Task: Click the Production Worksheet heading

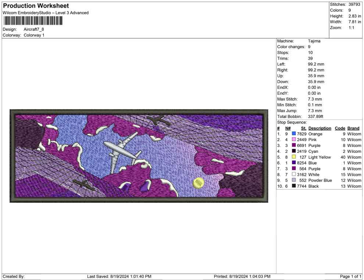Action: point(36,6)
